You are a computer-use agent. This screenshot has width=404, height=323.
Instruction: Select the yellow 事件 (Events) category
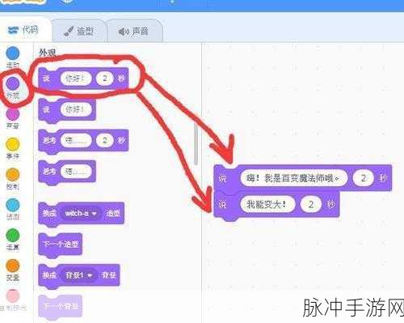point(13,149)
